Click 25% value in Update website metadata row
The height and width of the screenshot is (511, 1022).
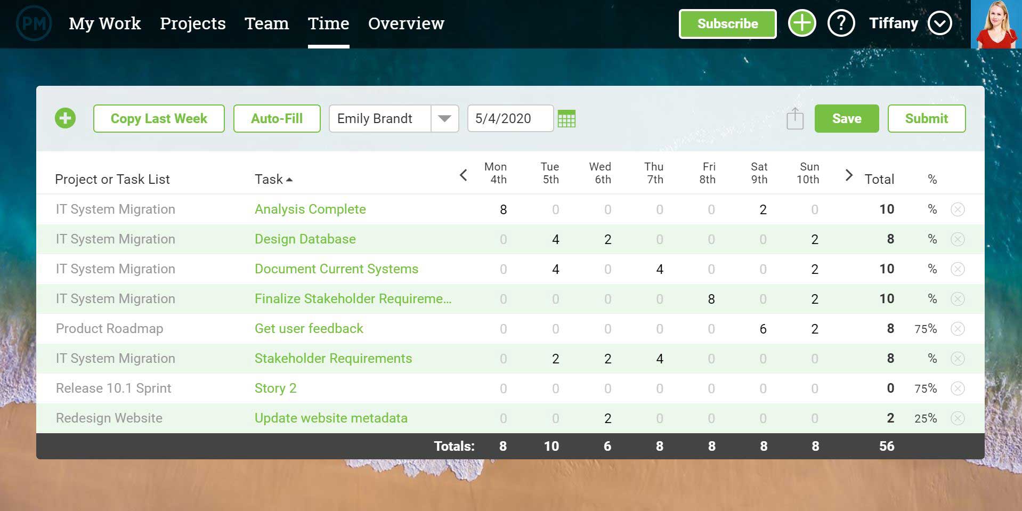click(x=926, y=419)
